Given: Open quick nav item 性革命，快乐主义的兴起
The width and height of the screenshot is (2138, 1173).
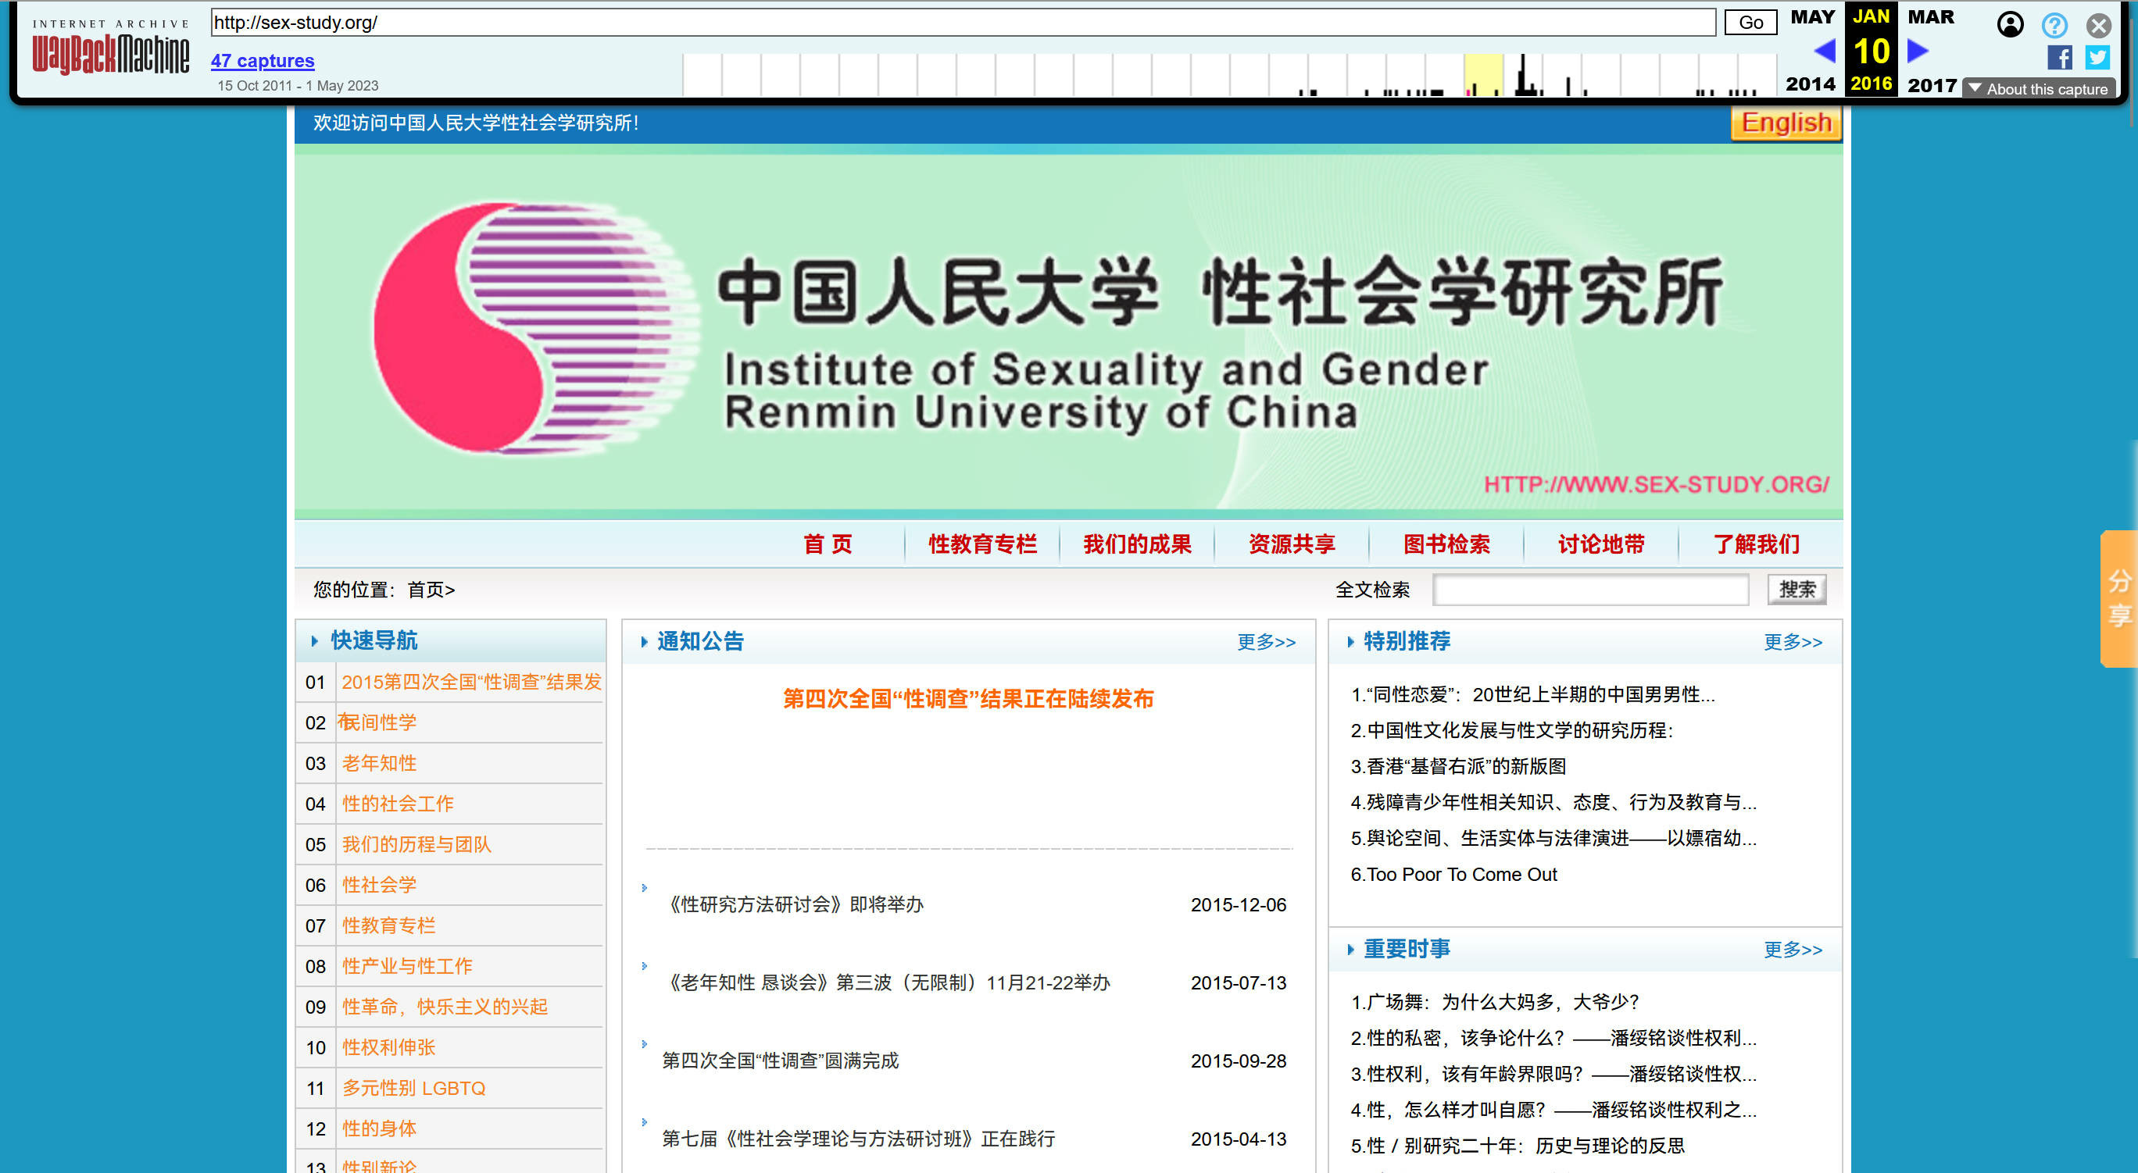Looking at the screenshot, I should click(445, 1007).
